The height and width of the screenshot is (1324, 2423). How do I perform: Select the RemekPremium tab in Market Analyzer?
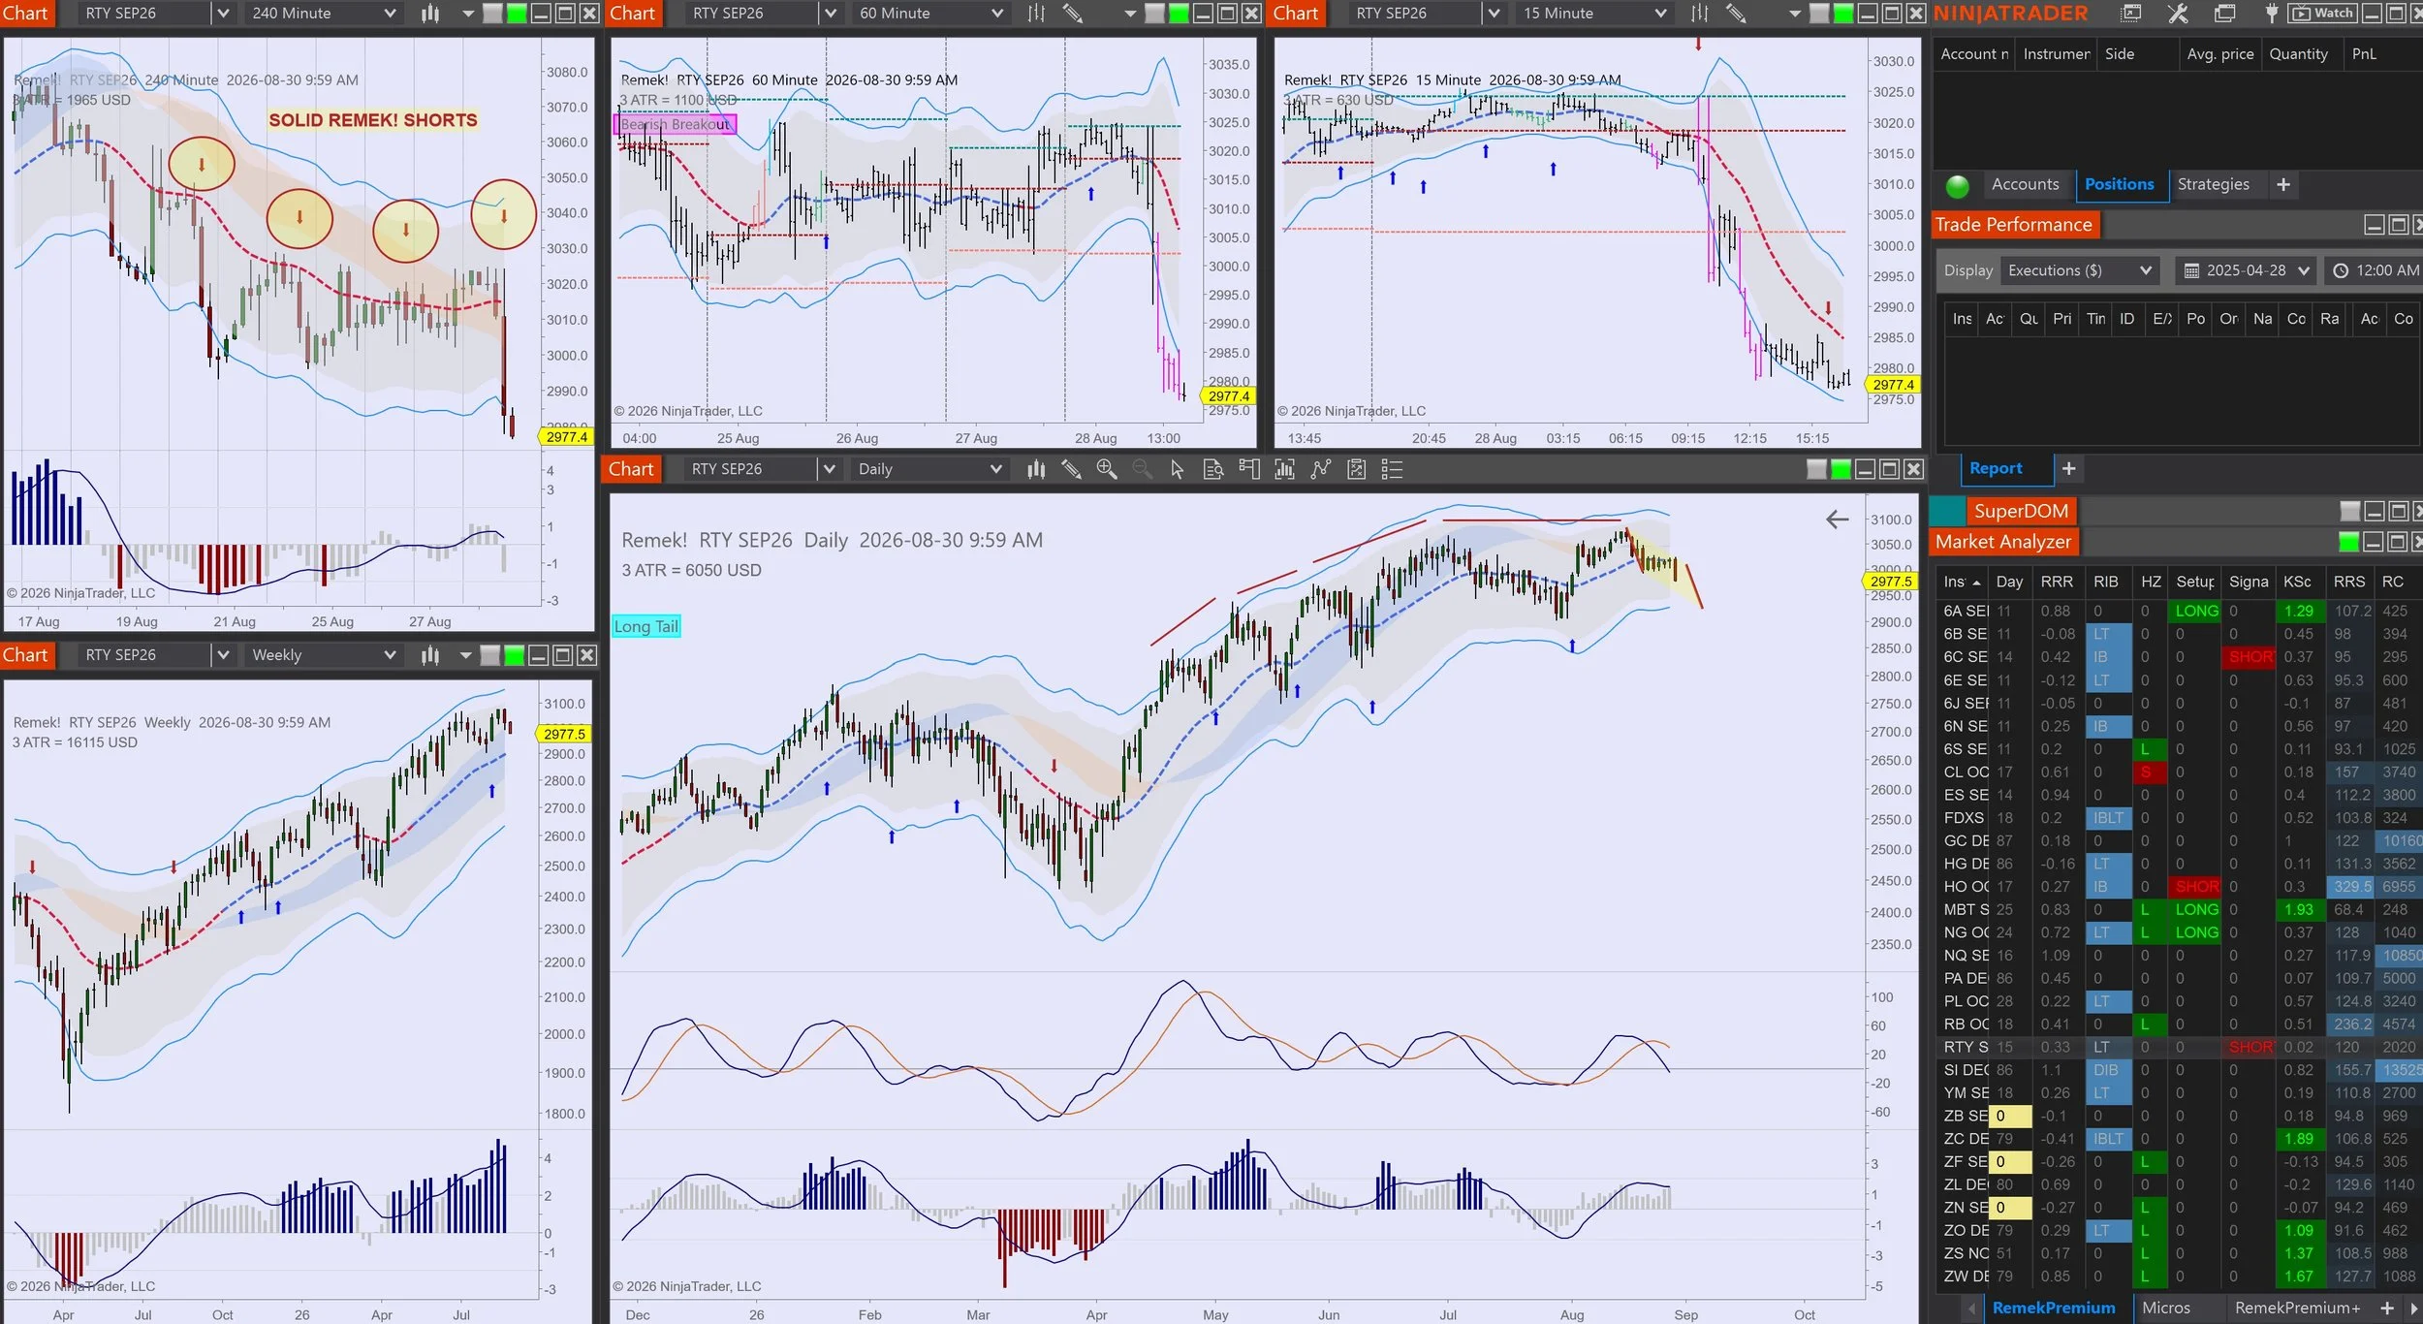2053,1308
